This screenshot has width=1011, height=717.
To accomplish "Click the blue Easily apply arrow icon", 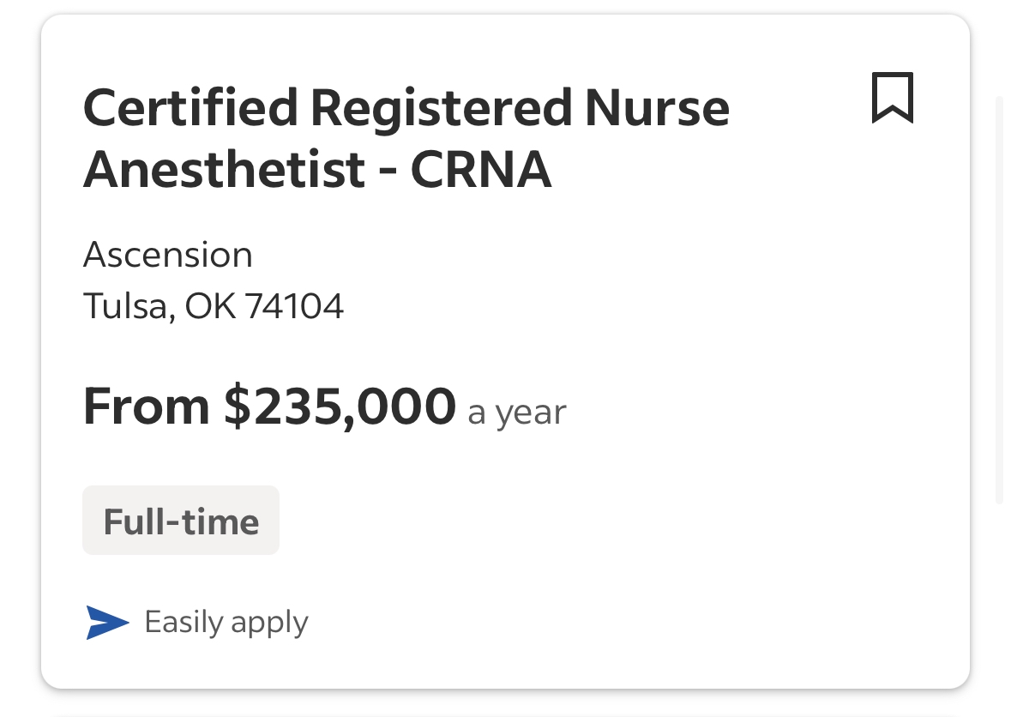I will coord(108,622).
